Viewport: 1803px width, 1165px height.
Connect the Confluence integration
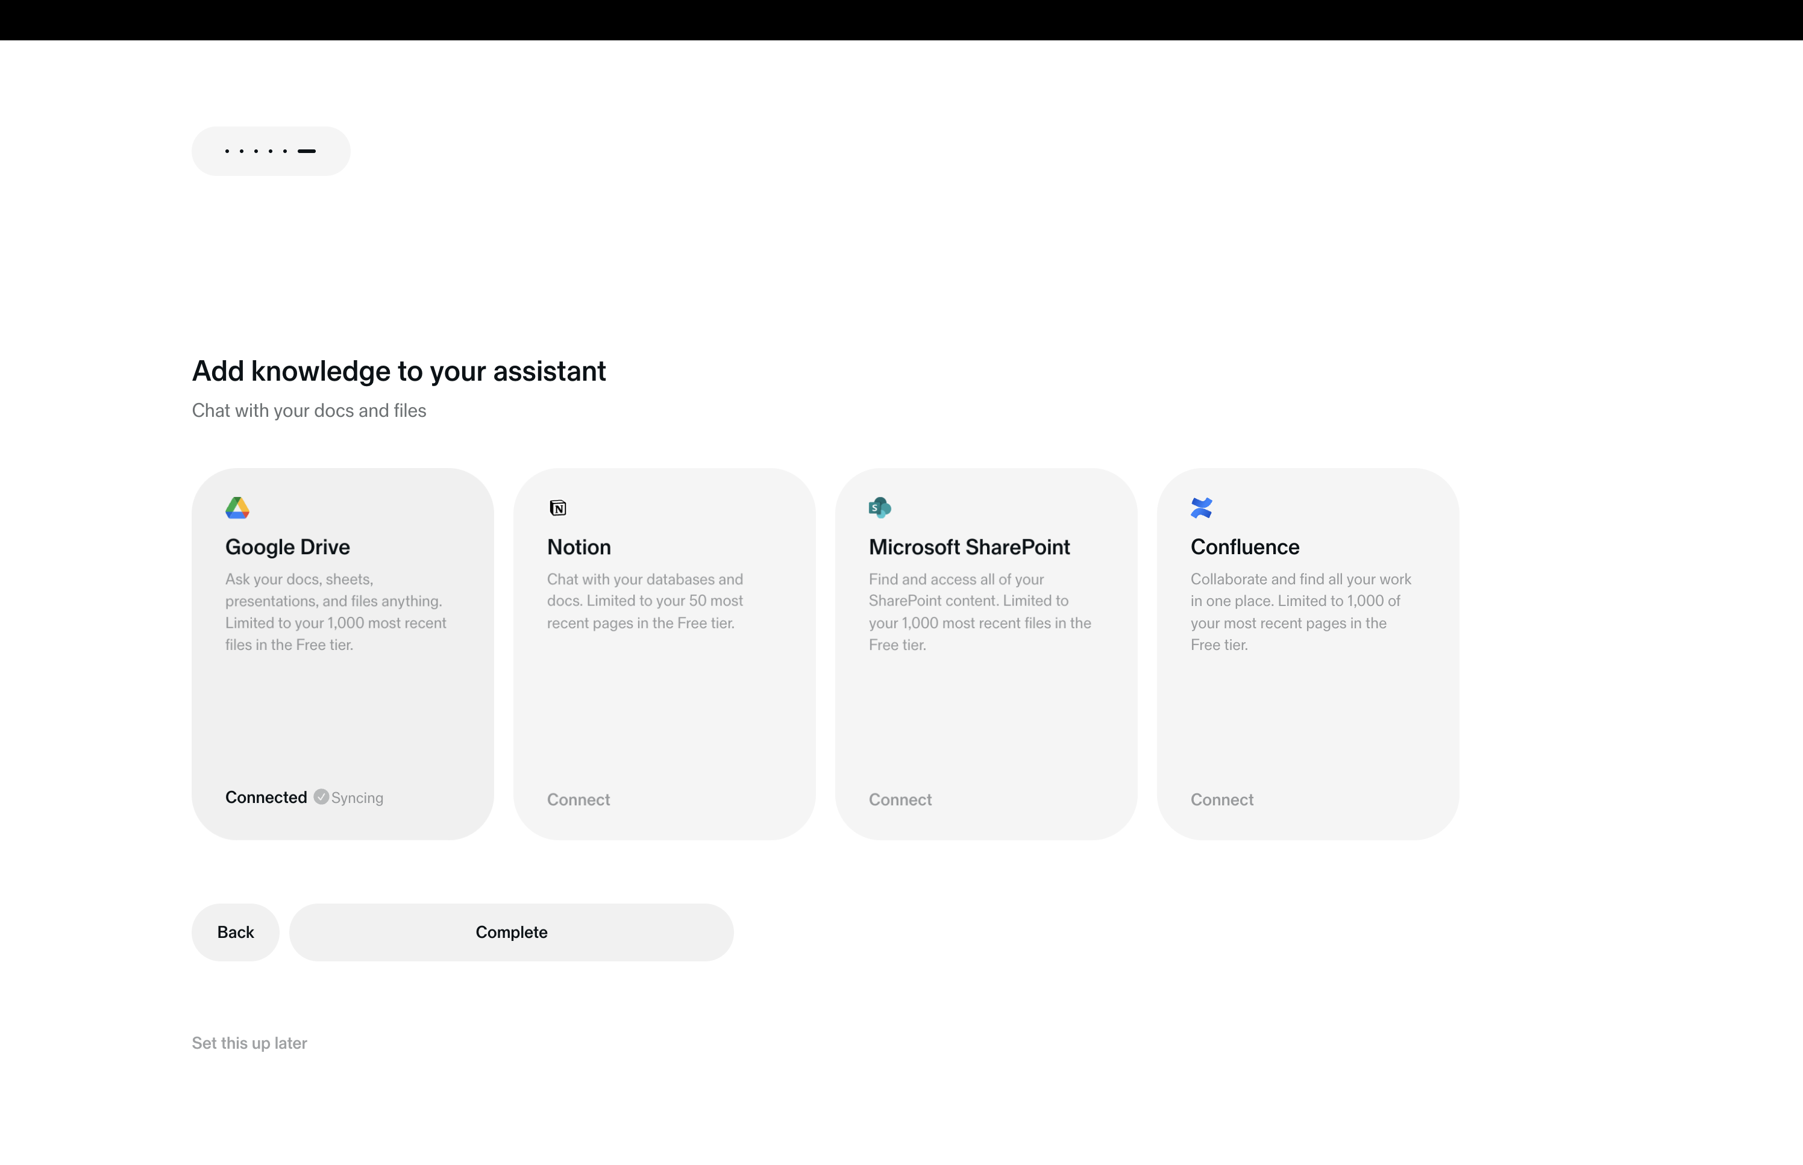pyautogui.click(x=1221, y=799)
